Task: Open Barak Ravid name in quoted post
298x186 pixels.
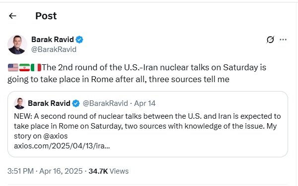Action: 49,103
